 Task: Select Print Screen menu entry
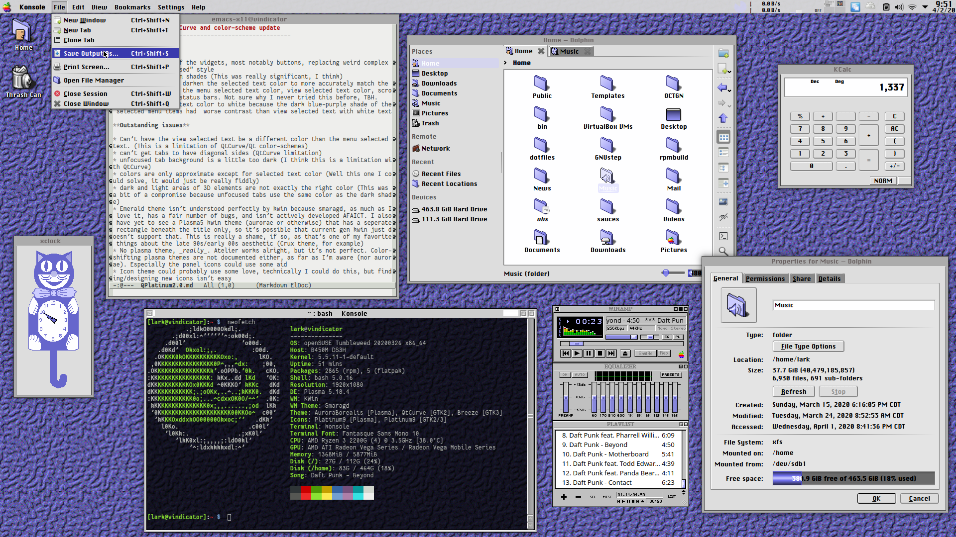(115, 67)
